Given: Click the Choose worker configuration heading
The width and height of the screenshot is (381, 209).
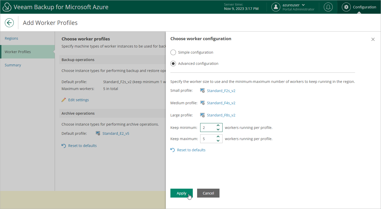Looking at the screenshot, I should click(201, 39).
